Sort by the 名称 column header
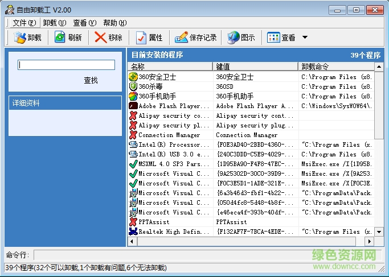Viewport: 389px width, 277px height. tap(170, 67)
